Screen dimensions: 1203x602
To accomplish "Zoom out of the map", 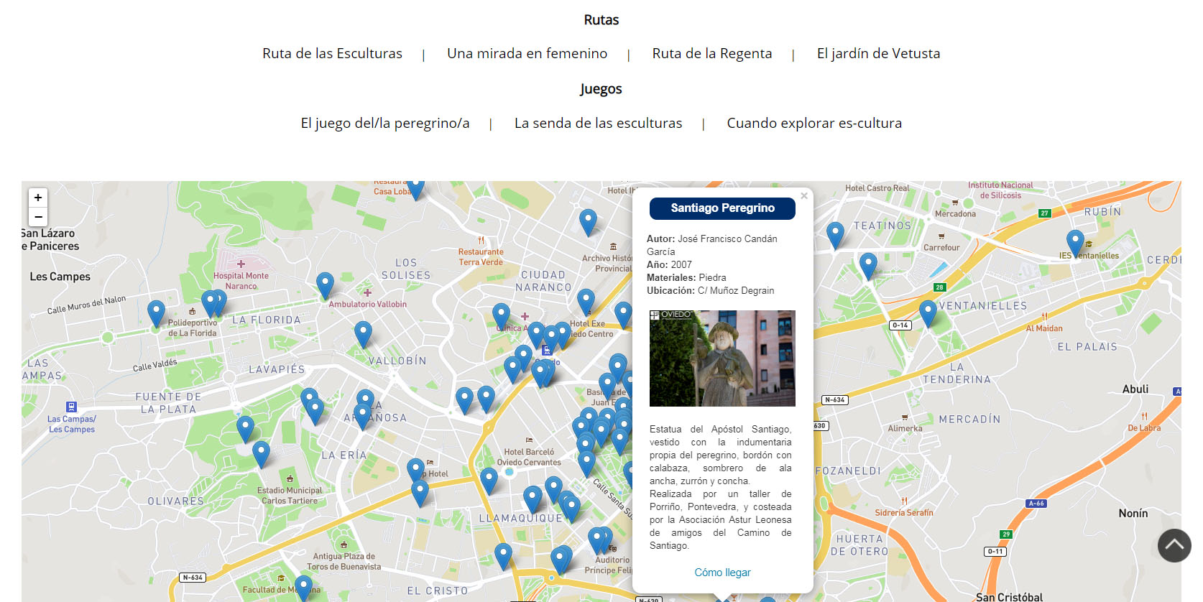I will (x=38, y=216).
